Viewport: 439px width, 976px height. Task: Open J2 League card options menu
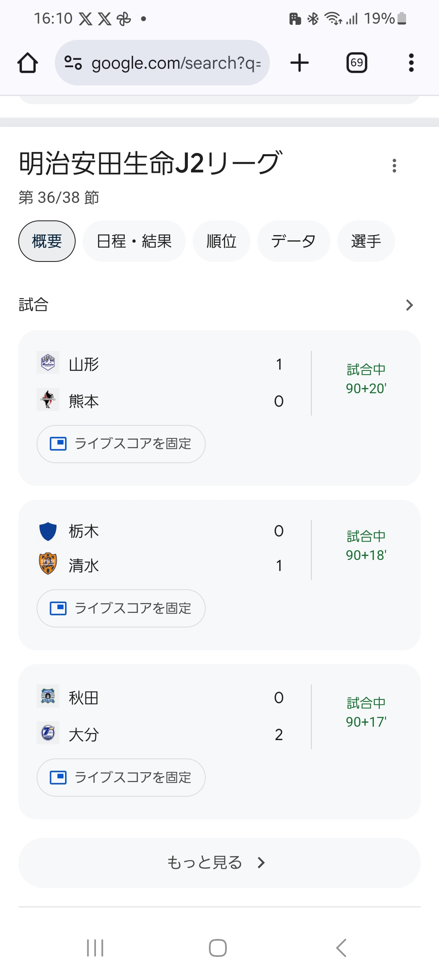394,166
